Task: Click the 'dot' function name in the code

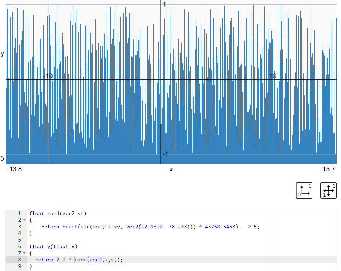Action: pyautogui.click(x=97, y=227)
